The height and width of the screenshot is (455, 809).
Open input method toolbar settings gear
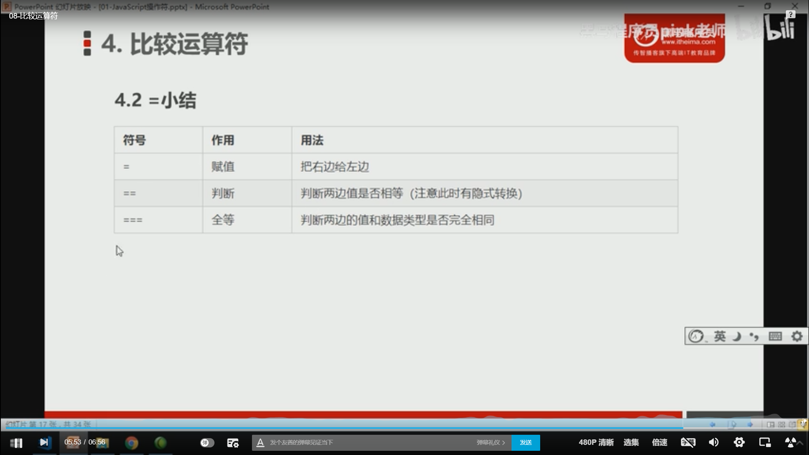797,336
